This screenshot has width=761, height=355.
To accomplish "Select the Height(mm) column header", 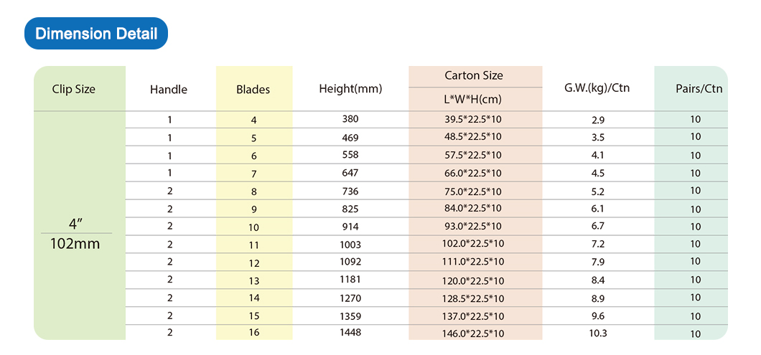I will pos(351,89).
